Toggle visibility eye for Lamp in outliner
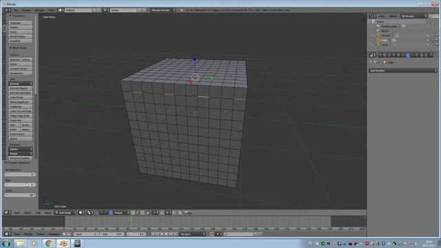This screenshot has height=248, width=441. (428, 45)
